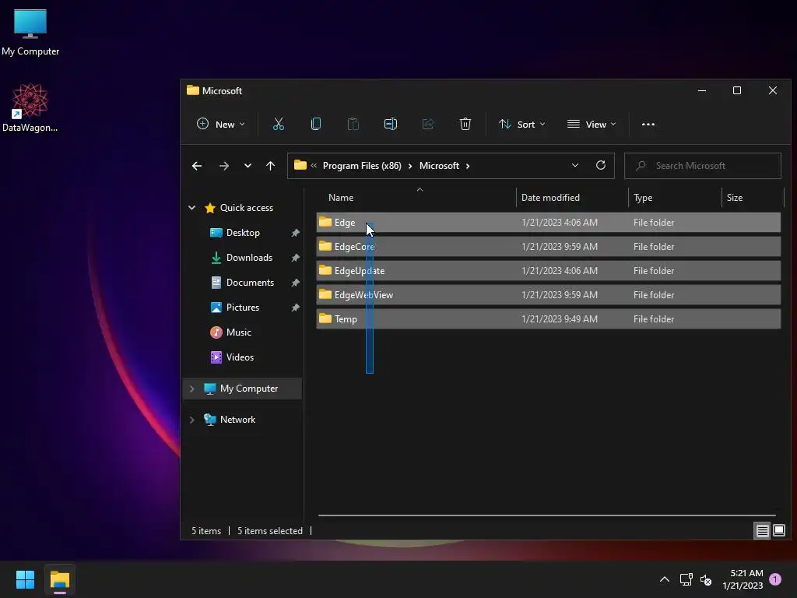The height and width of the screenshot is (598, 797).
Task: Sort by the Type column header
Action: [x=675, y=198]
